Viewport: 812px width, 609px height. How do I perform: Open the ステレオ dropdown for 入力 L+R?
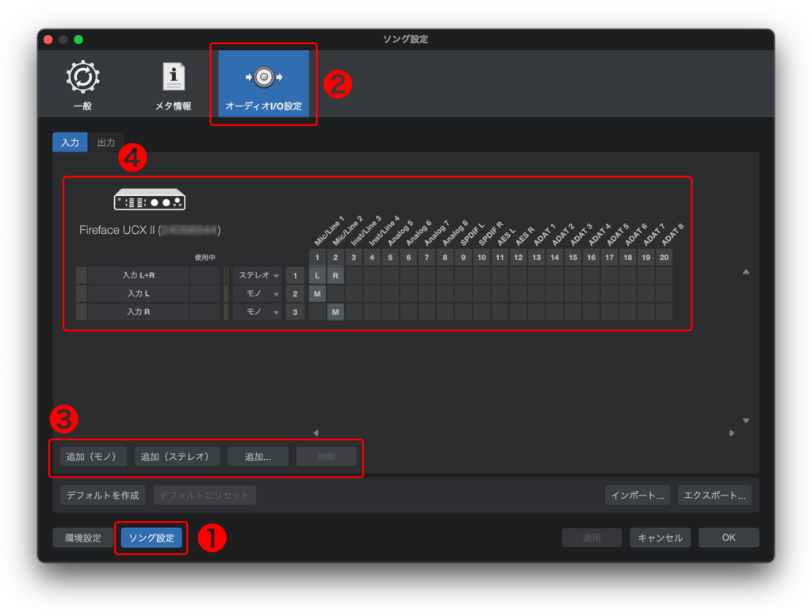coord(259,275)
